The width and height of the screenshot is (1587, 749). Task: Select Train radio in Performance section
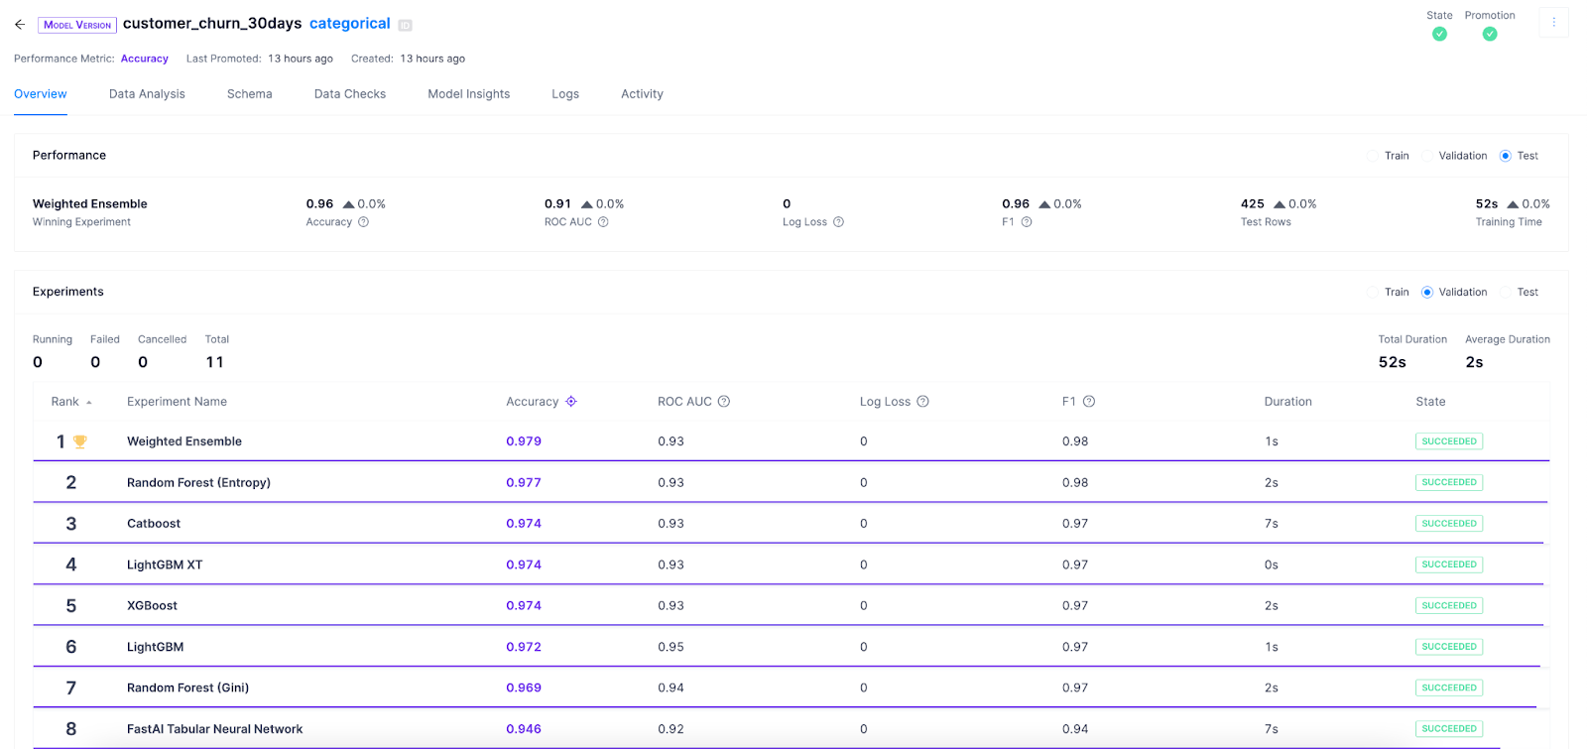(x=1373, y=156)
